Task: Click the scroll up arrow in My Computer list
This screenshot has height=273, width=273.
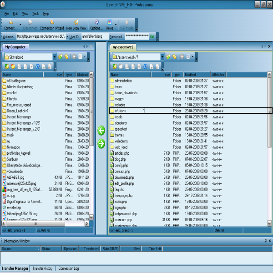Action: click(x=91, y=75)
